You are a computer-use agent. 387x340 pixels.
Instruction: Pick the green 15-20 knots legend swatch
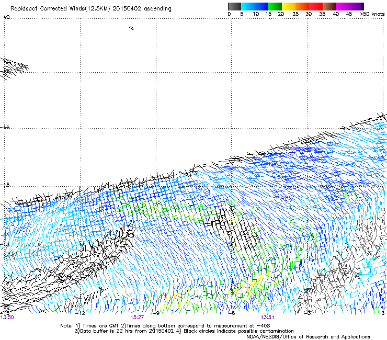click(275, 6)
